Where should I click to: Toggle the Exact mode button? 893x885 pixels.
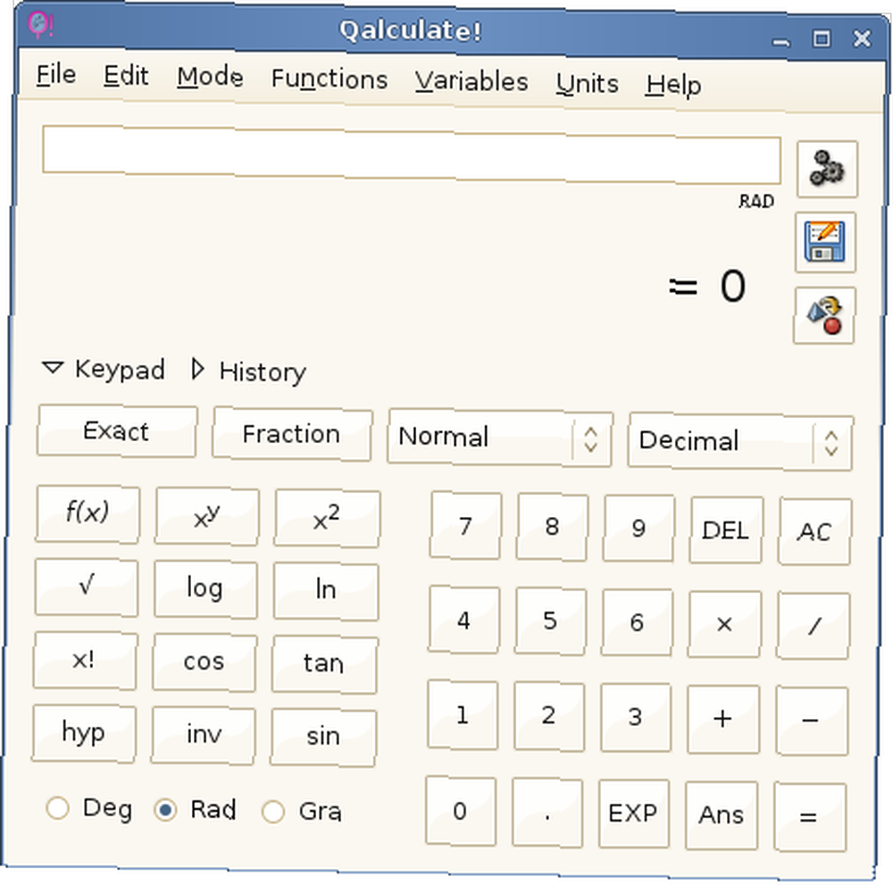tap(117, 431)
